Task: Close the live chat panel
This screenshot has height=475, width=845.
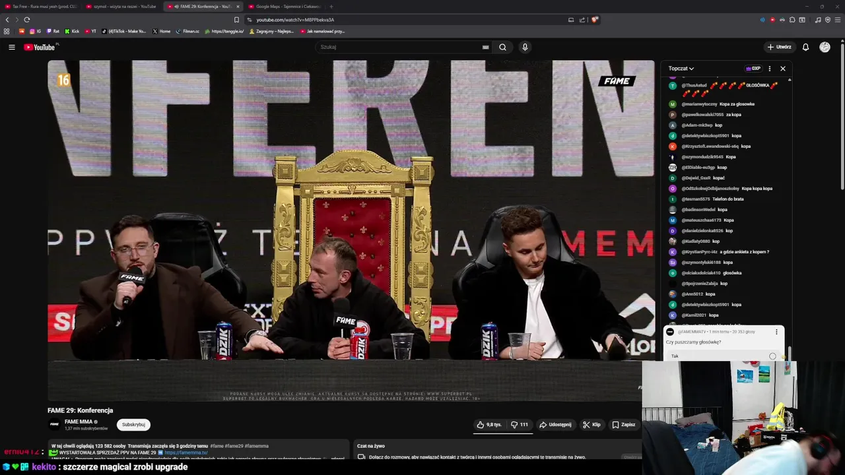Action: point(783,69)
